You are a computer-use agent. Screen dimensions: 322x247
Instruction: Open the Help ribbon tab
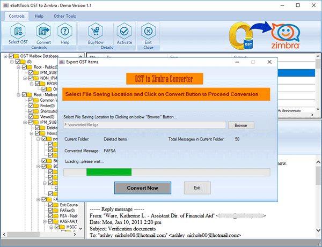pyautogui.click(x=39, y=16)
